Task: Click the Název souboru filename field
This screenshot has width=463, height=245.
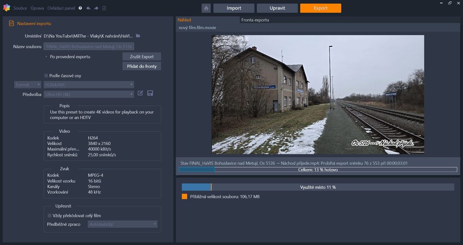Action: pyautogui.click(x=90, y=46)
